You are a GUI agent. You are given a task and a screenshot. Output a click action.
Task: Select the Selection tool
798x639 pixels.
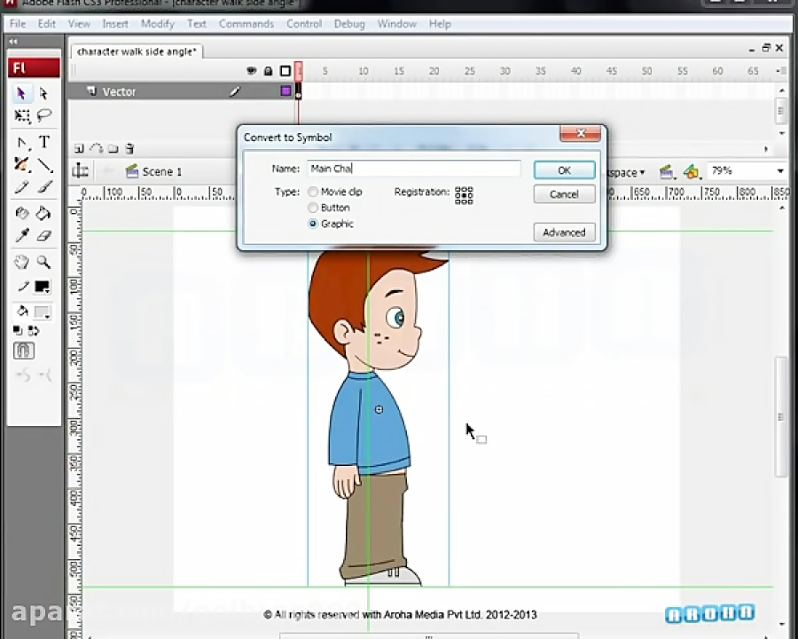coord(20,92)
